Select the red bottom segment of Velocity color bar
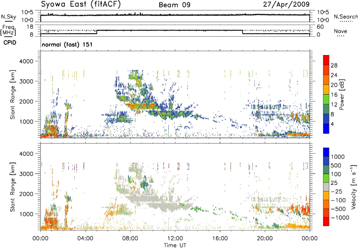 click(x=326, y=222)
